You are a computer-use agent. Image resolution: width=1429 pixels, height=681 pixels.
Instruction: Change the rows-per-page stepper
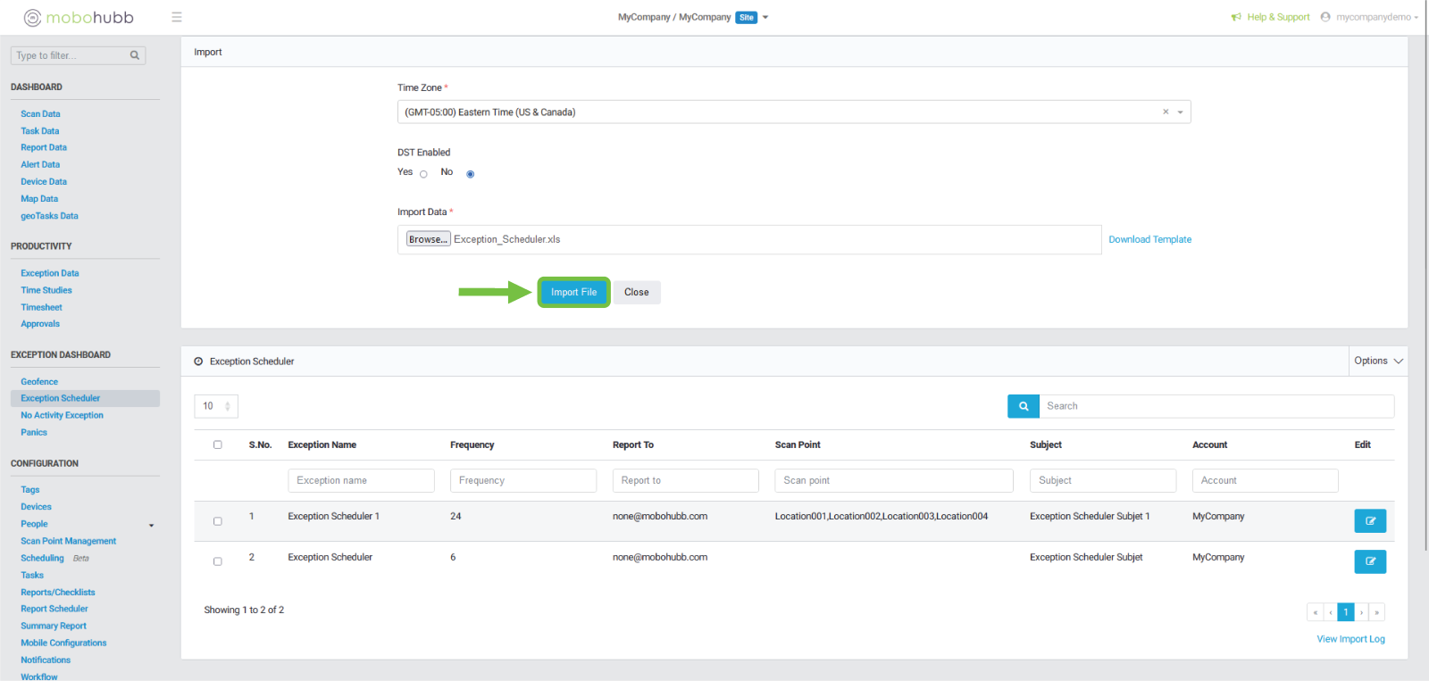pyautogui.click(x=228, y=406)
